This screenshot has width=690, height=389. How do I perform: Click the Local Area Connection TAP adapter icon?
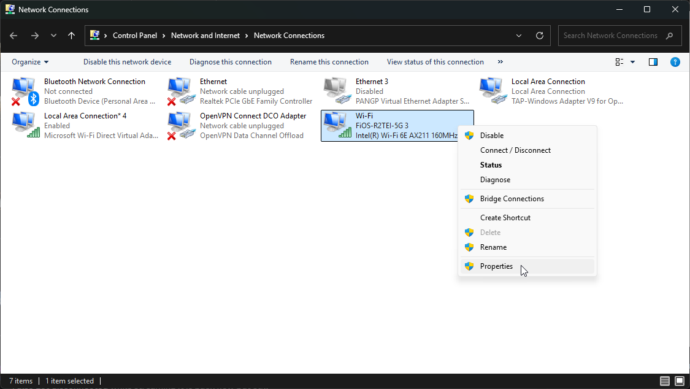click(492, 91)
